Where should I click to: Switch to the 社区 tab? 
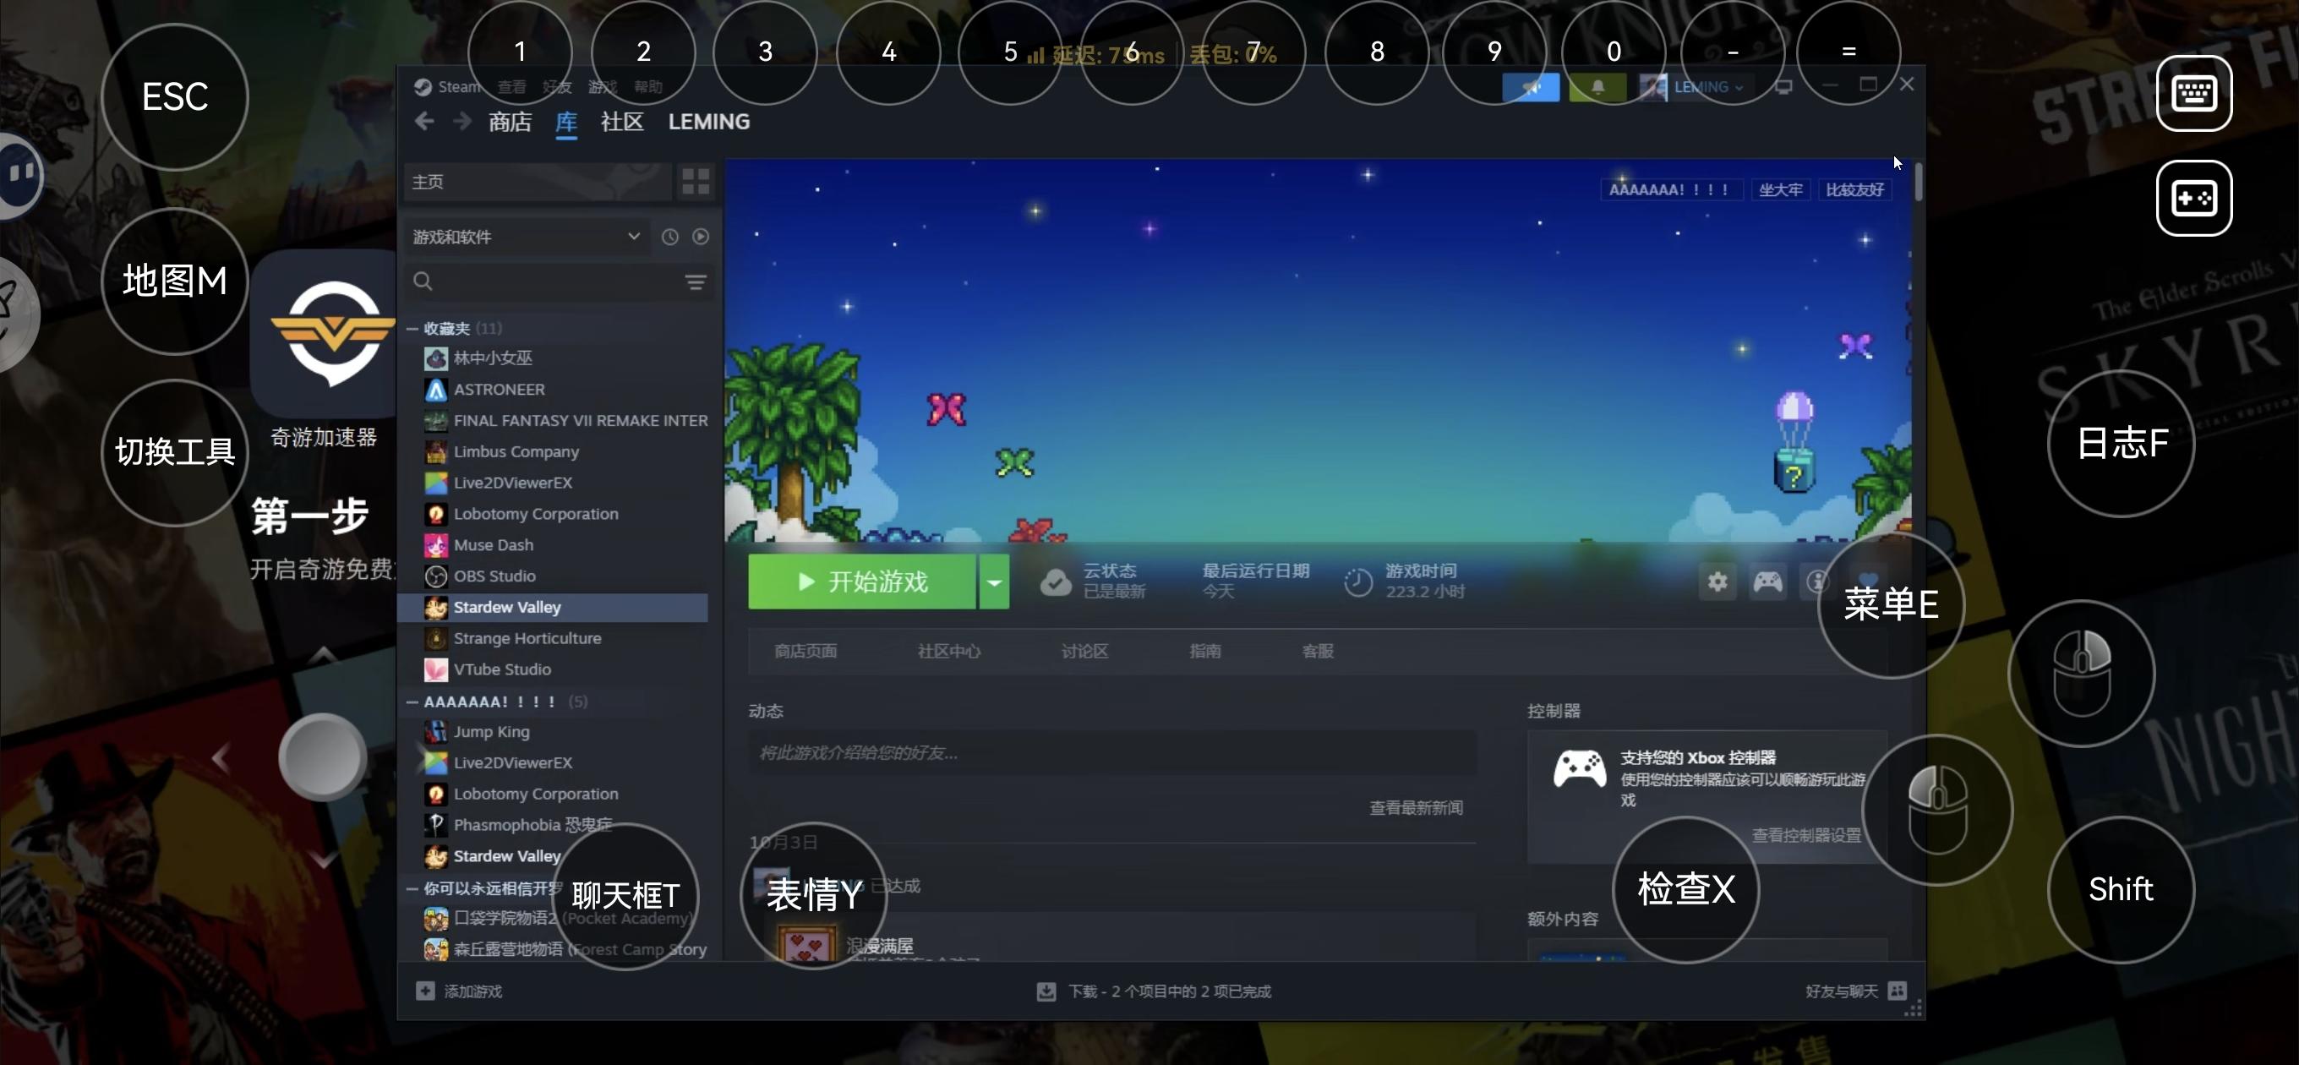(x=621, y=122)
